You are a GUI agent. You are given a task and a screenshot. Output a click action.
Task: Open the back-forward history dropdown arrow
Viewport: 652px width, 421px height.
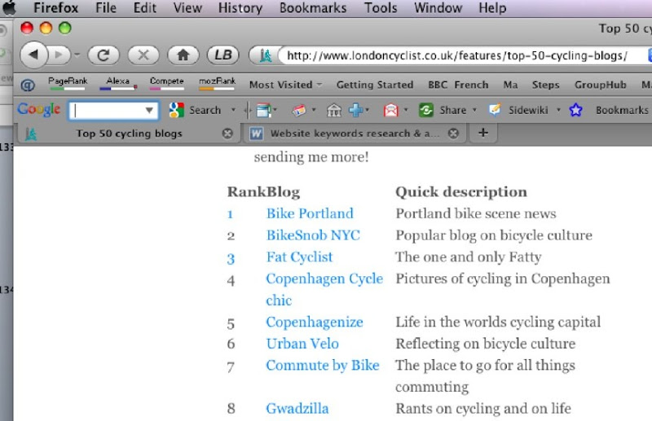pos(77,55)
